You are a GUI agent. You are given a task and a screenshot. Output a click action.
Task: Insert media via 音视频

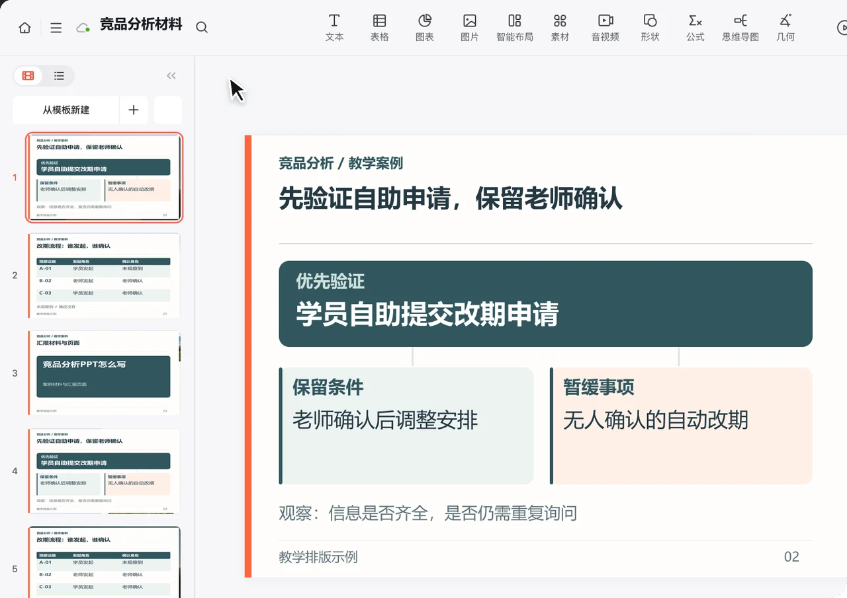click(x=605, y=28)
